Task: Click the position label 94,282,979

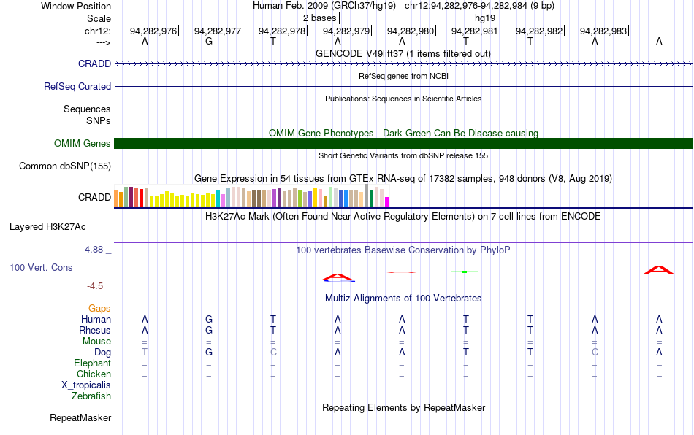Action: coord(346,31)
